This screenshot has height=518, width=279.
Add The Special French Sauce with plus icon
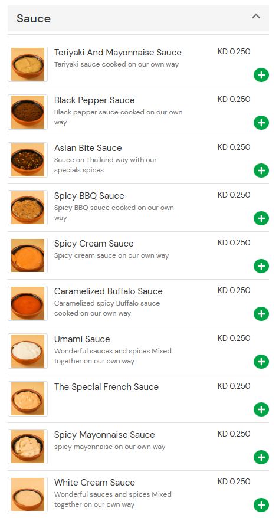coord(261,409)
